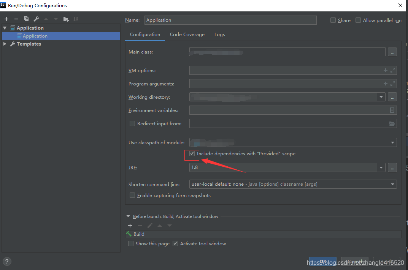Check Enable capturing form snapshots
This screenshot has width=408, height=270.
tap(132, 195)
